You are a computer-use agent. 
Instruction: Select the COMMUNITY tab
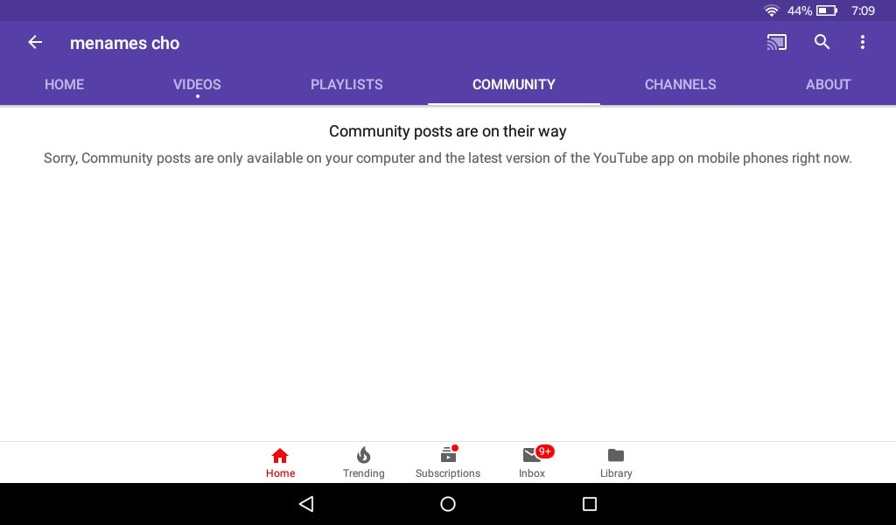[514, 85]
